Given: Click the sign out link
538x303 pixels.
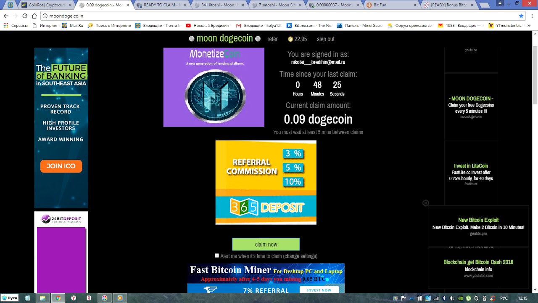Looking at the screenshot, I should click(x=326, y=39).
